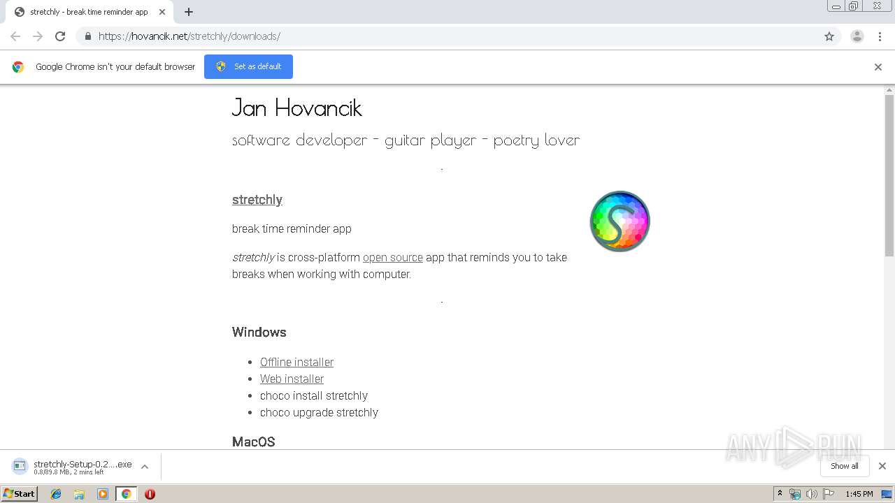Click the stretchly colorful logo image

click(x=620, y=221)
